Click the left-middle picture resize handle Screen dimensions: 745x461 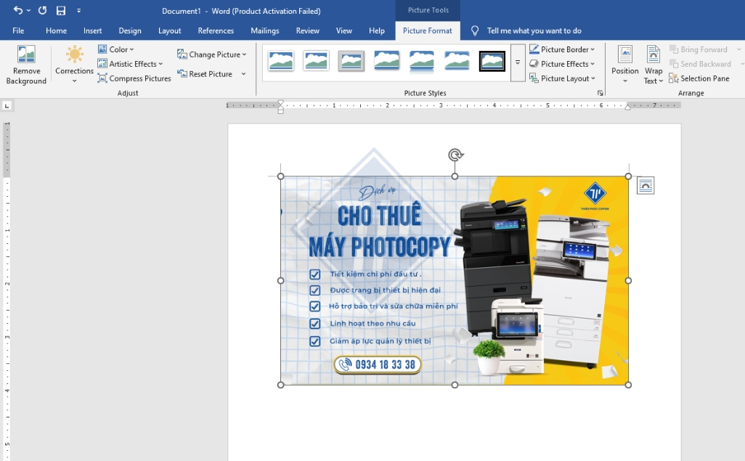(x=281, y=281)
